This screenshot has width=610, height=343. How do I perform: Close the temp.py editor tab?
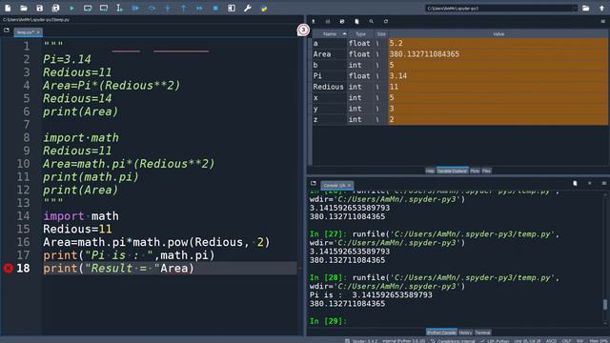[38, 32]
